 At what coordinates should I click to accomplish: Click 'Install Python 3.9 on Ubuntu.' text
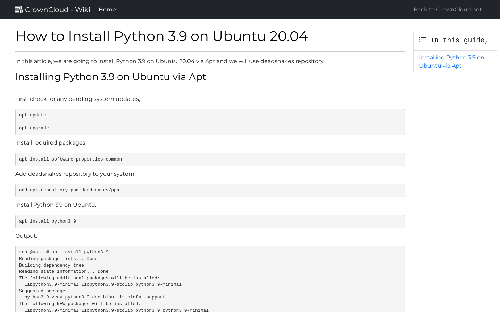coord(56,205)
